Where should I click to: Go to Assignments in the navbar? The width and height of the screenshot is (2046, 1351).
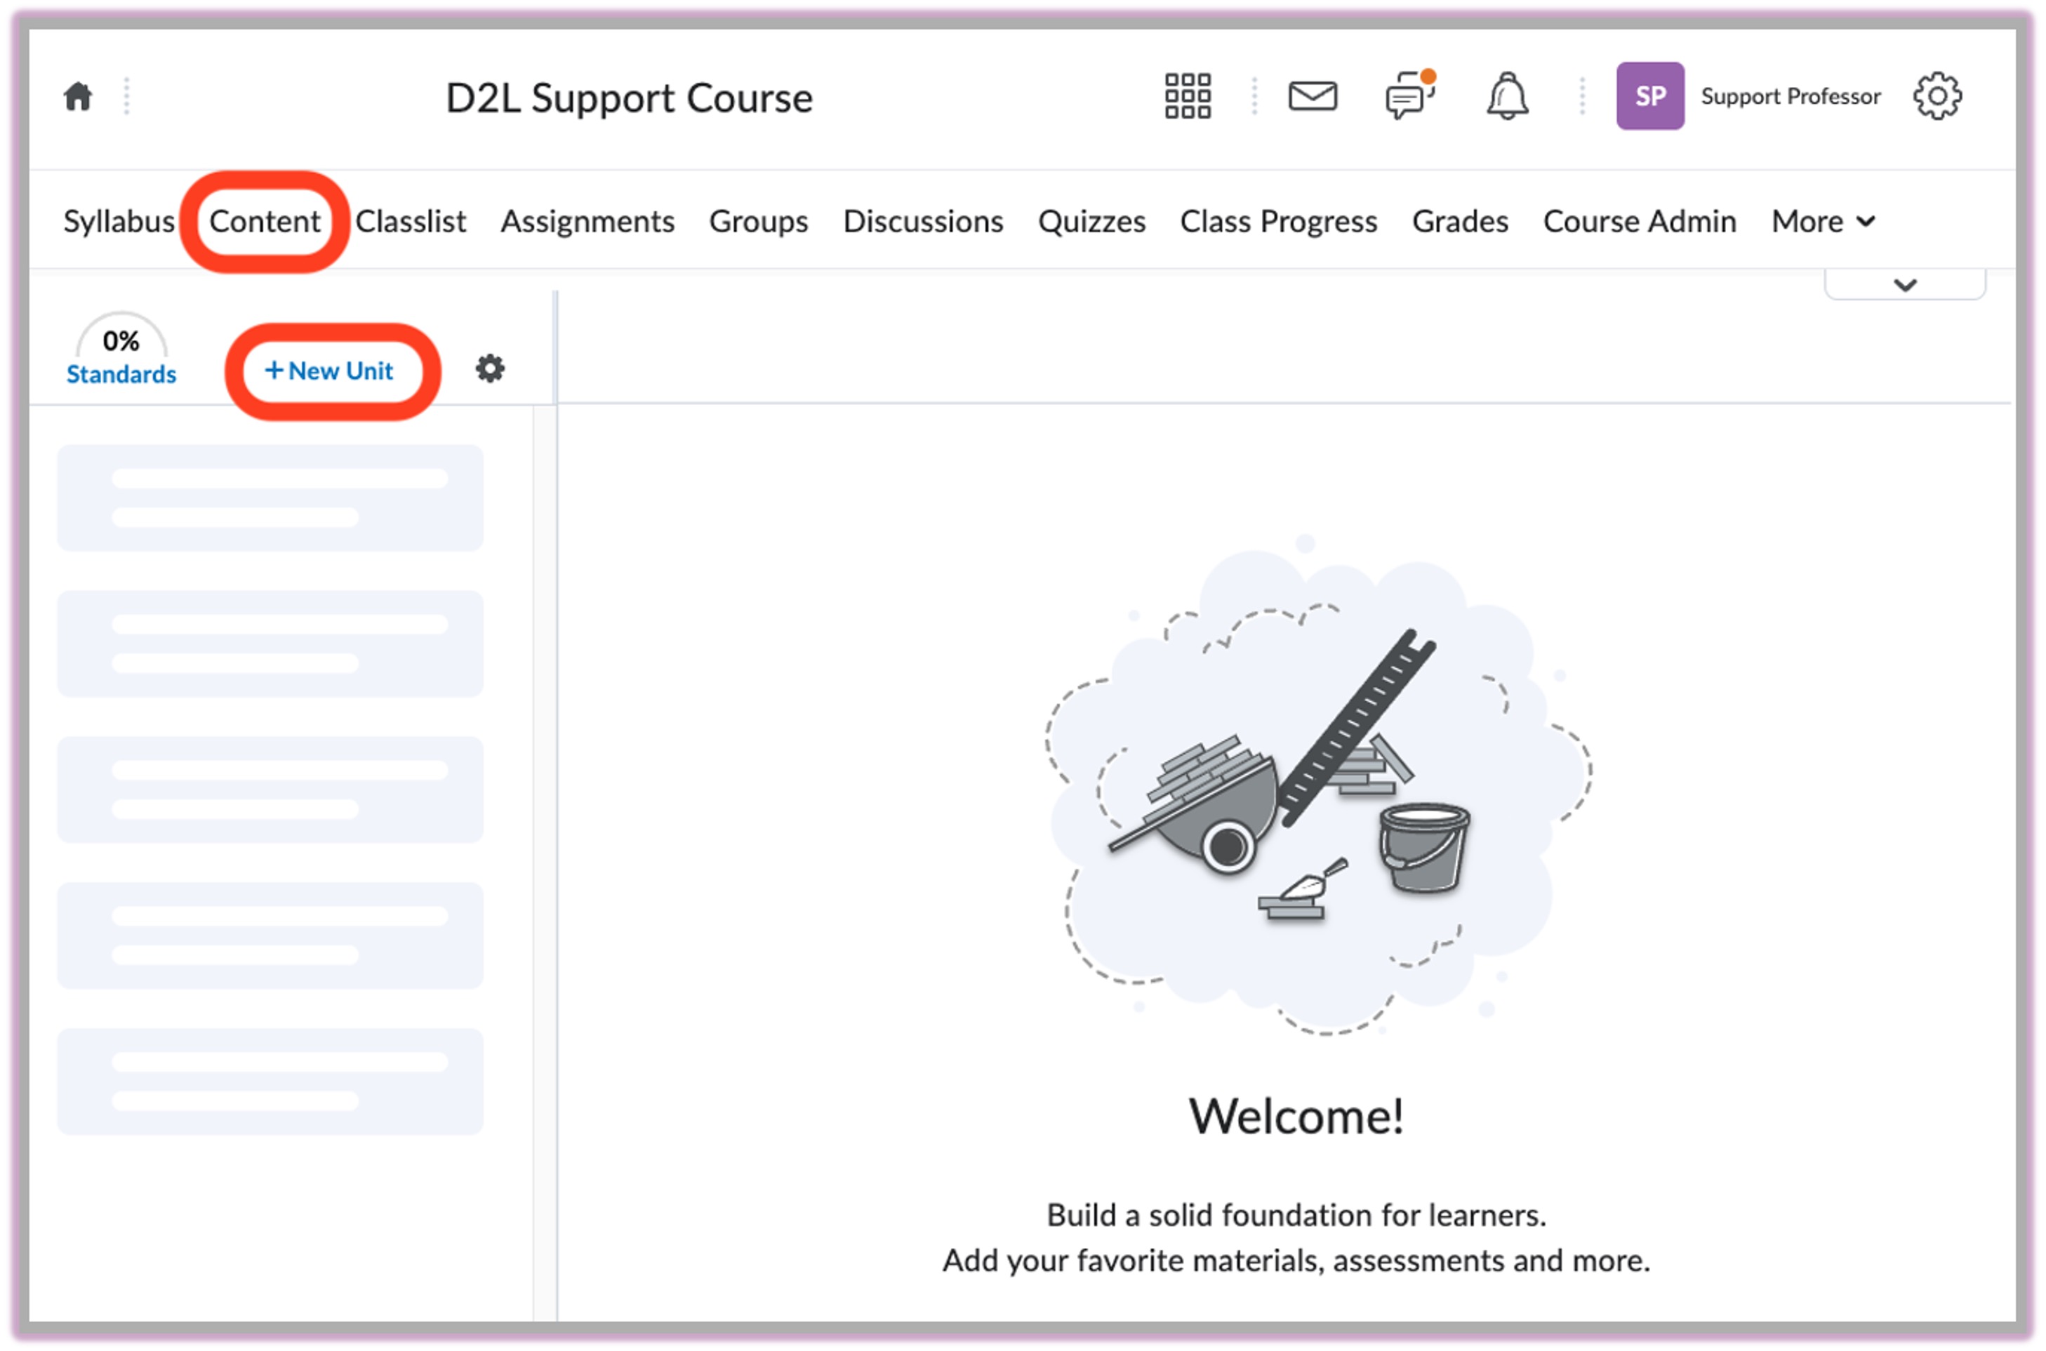click(x=587, y=222)
